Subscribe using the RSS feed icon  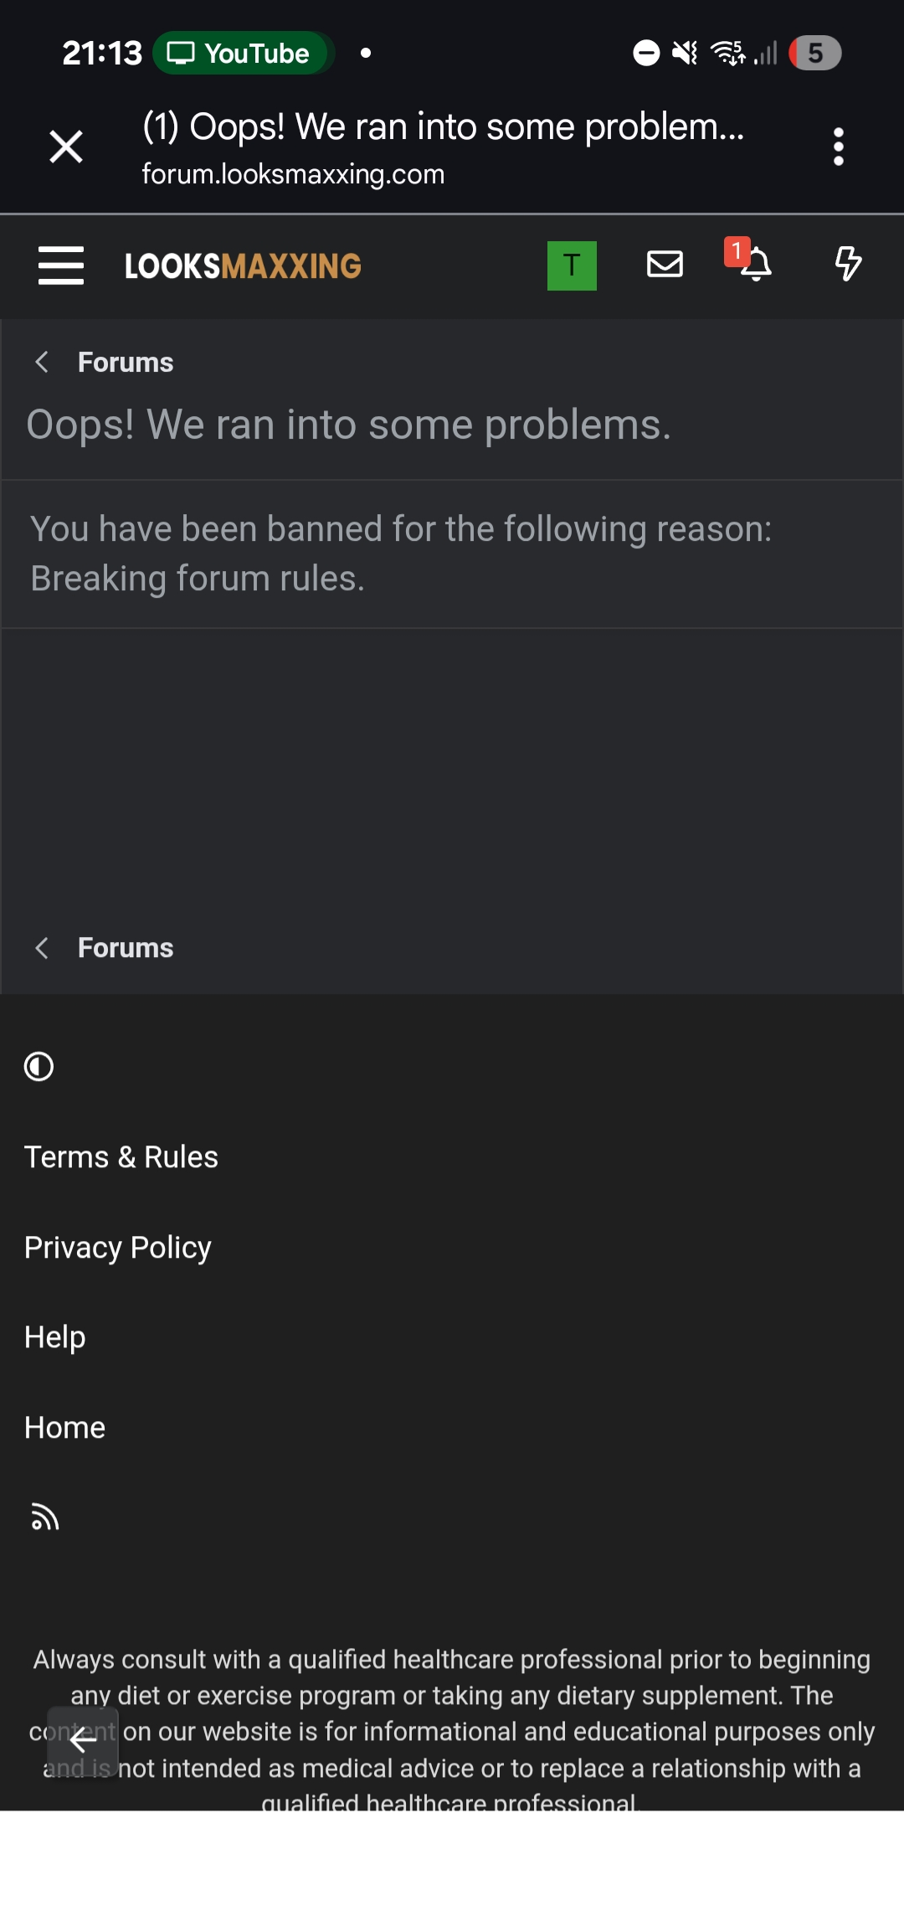coord(44,1517)
